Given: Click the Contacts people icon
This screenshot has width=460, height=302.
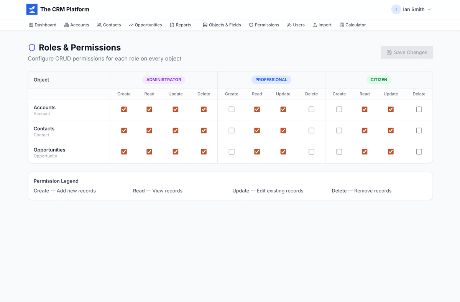Looking at the screenshot, I should [x=99, y=25].
